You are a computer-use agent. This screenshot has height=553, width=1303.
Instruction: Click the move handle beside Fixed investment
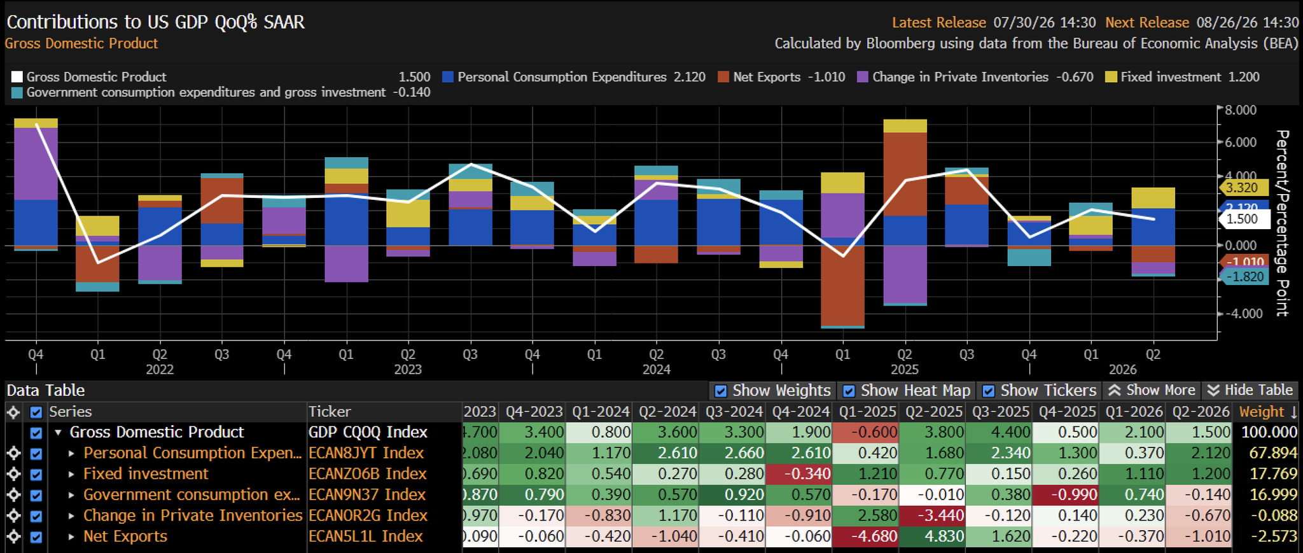13,474
